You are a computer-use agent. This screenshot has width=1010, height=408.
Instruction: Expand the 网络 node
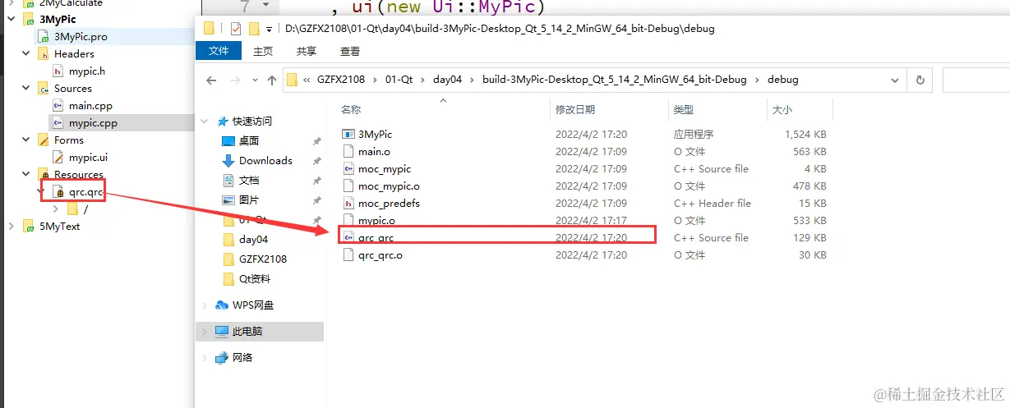[205, 358]
